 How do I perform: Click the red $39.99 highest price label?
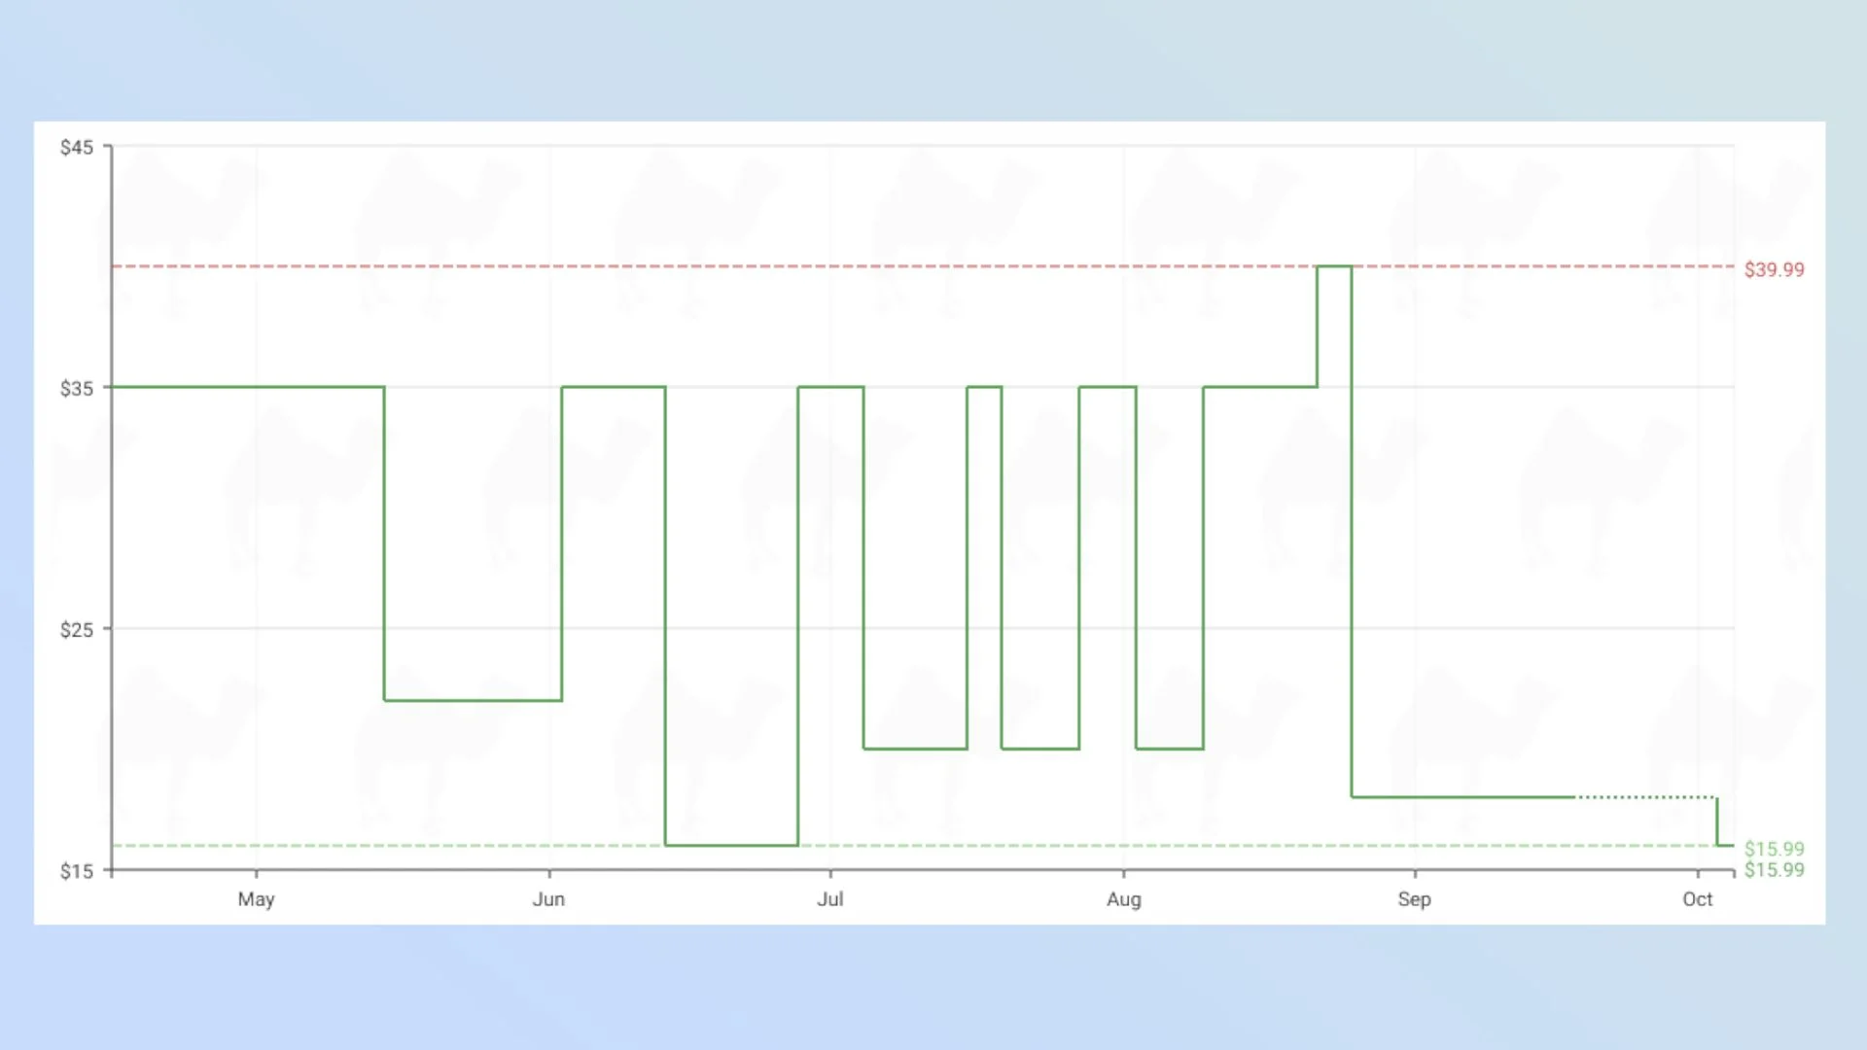[1774, 269]
